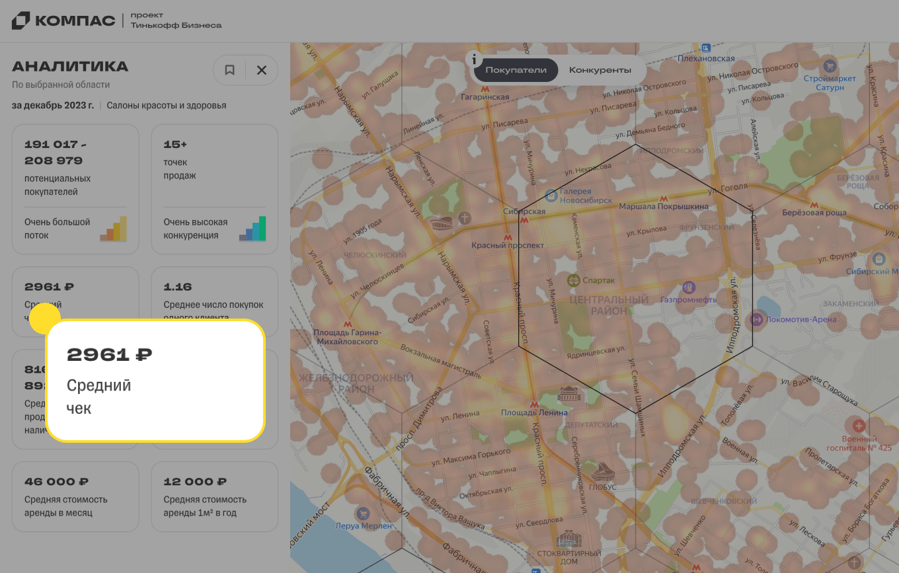Click the 'ЦЕНТРАЛЬНЫЙ РАЙОН' map label
The image size is (899, 573).
tap(609, 305)
